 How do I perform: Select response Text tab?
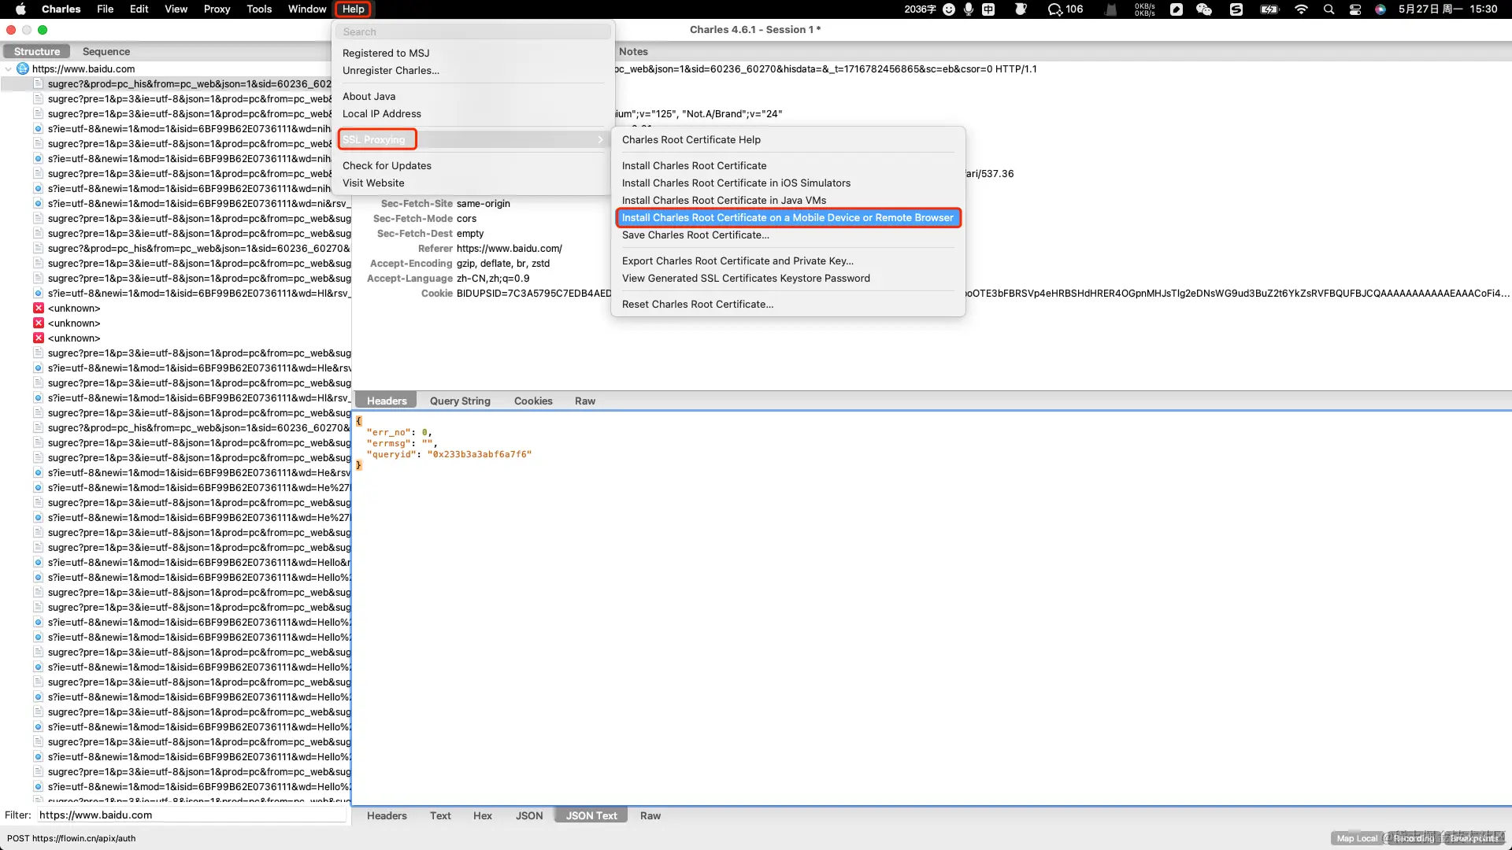[440, 816]
